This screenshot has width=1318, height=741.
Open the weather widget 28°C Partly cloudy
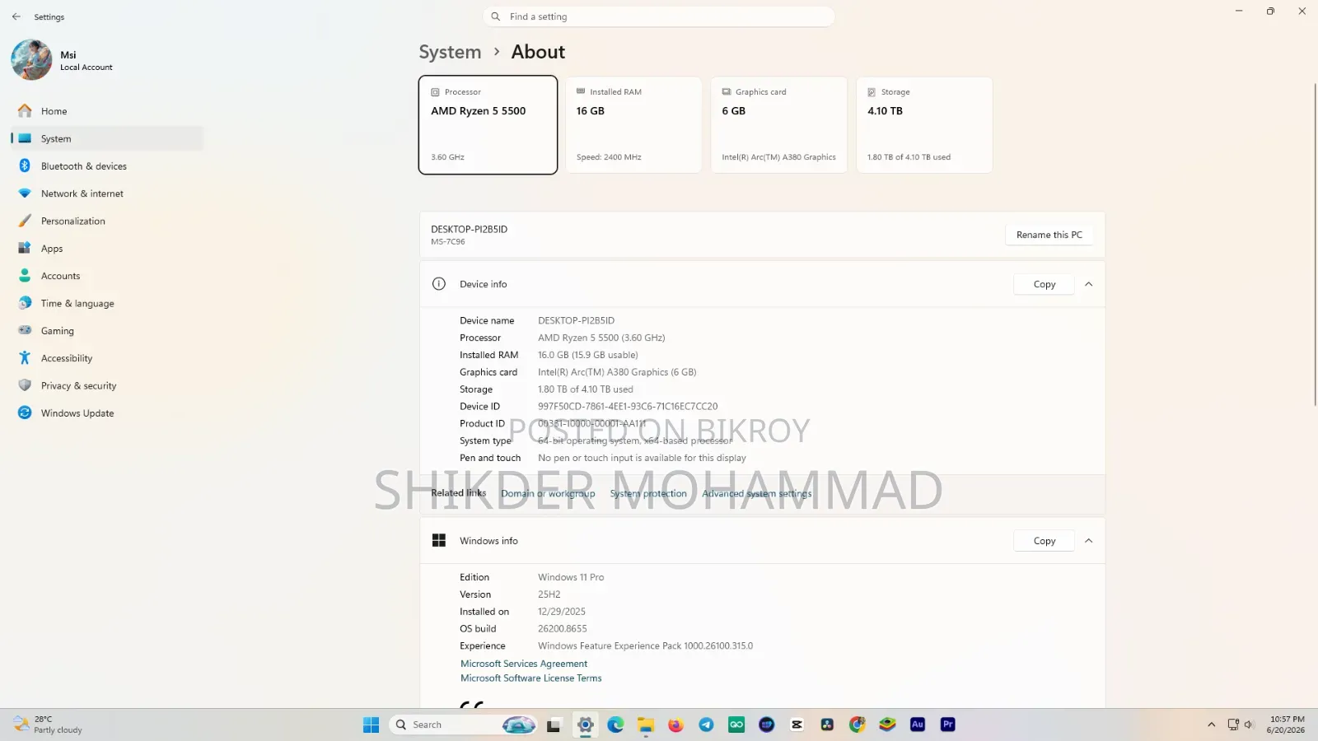(48, 725)
